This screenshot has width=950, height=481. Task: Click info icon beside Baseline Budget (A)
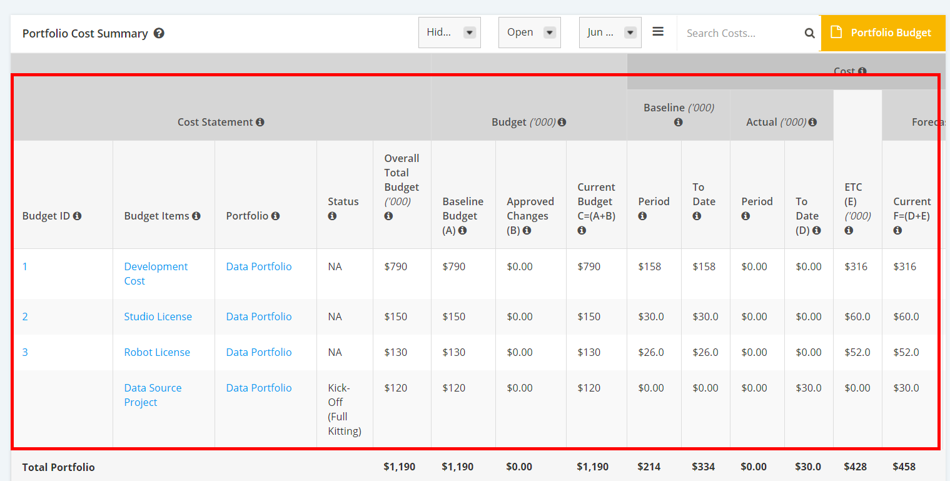(462, 230)
